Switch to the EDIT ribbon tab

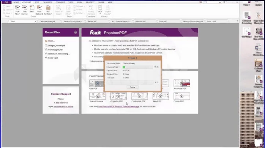point(37,2)
